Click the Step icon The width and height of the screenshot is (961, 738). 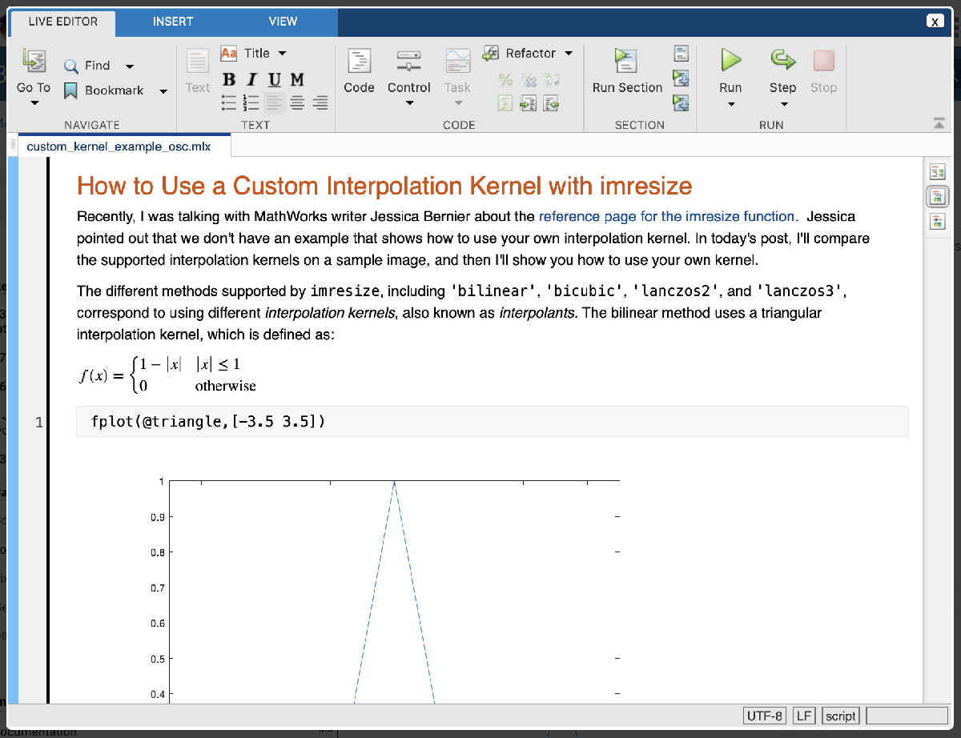[x=782, y=61]
